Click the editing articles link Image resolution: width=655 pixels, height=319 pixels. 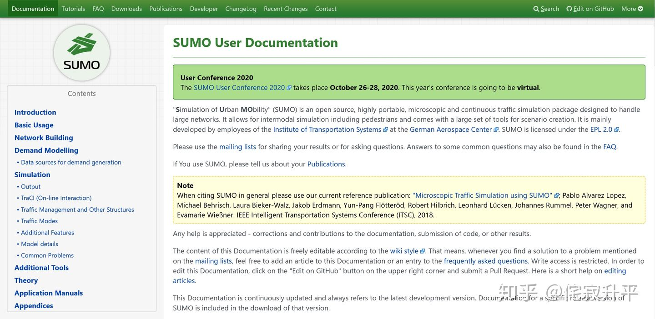615,270
